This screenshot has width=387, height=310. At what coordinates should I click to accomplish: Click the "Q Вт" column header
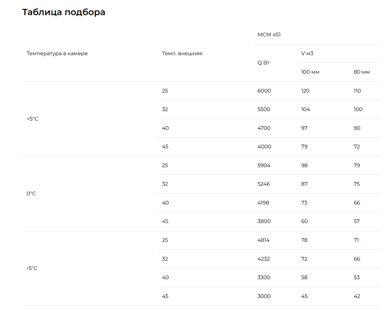click(x=263, y=63)
